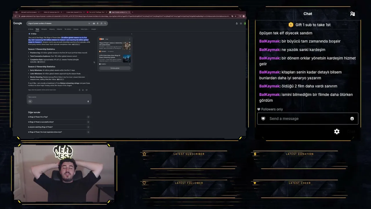Click the LOTR Prime Video article thumbnail
Screen dimensions: 371x209
tap(127, 58)
